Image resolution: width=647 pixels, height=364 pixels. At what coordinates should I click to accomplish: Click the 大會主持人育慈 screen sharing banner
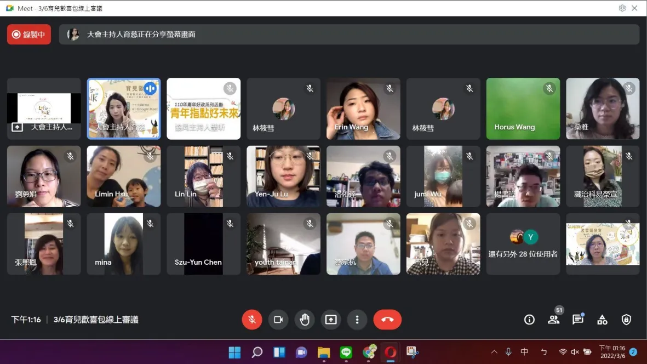349,35
